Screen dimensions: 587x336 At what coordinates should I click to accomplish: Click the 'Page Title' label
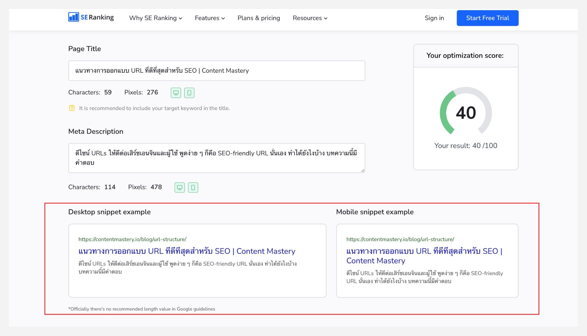85,49
